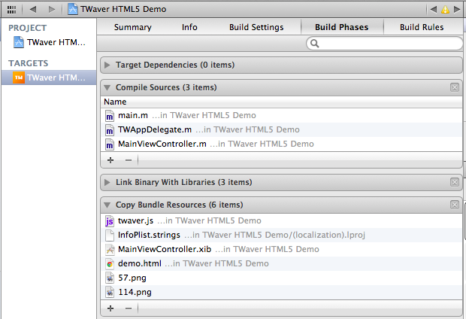Jump to previous issue arrow at top right

coord(434,10)
